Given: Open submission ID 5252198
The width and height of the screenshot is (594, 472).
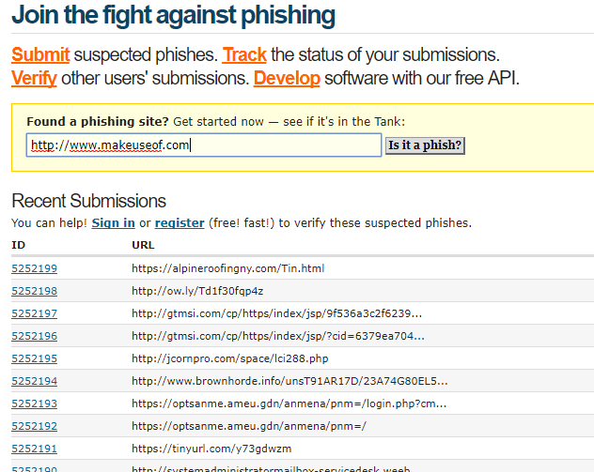Looking at the screenshot, I should point(34,291).
